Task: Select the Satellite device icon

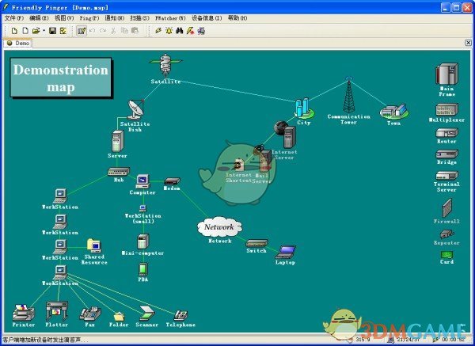Action: click(165, 64)
